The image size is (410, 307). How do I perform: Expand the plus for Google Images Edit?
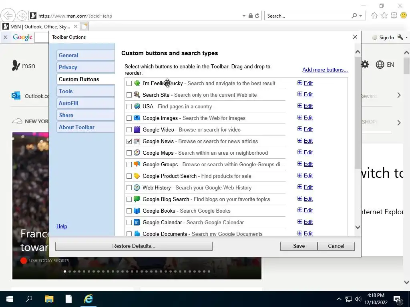(300, 117)
